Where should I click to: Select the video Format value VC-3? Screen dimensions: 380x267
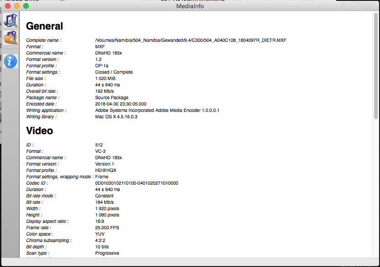point(100,151)
